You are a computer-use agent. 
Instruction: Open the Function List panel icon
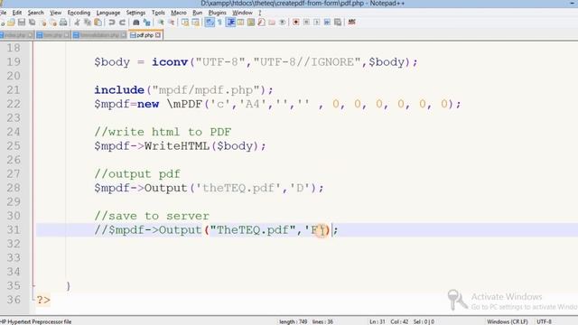[x=261, y=23]
